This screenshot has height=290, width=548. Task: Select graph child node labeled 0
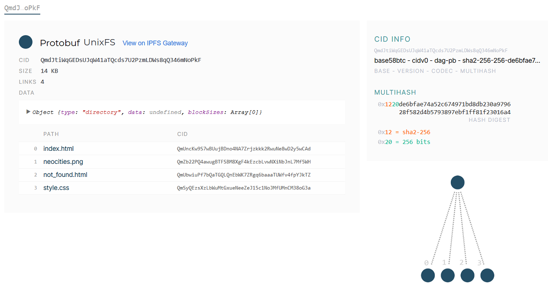click(428, 275)
